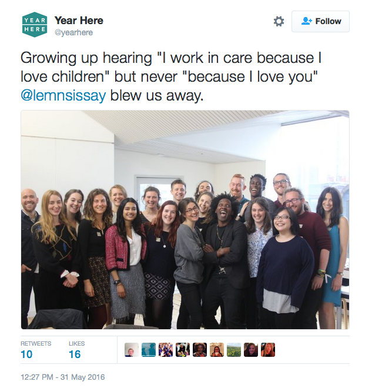Select the yellow flower field liker avatar
This screenshot has width=372, height=388.
pyautogui.click(x=234, y=350)
